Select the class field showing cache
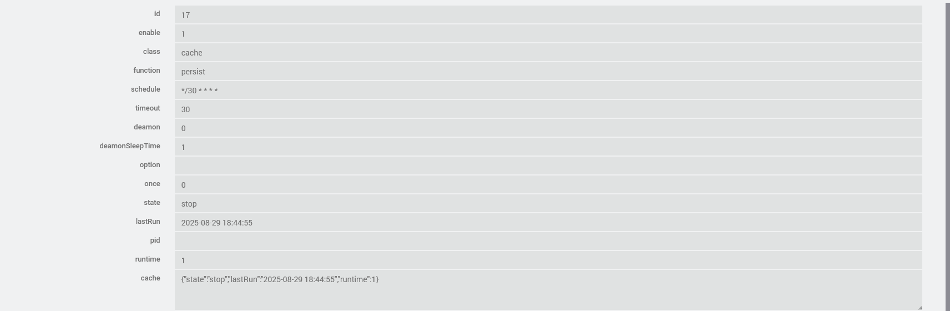 [x=548, y=53]
